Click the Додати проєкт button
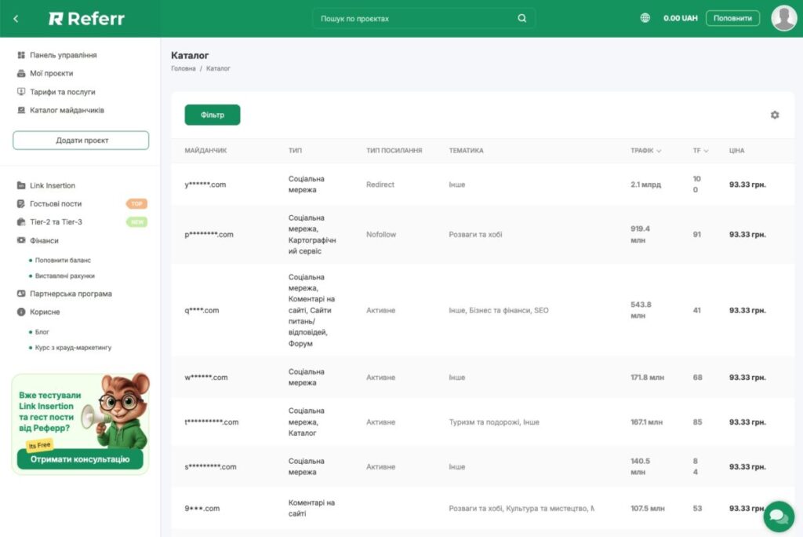 point(81,140)
